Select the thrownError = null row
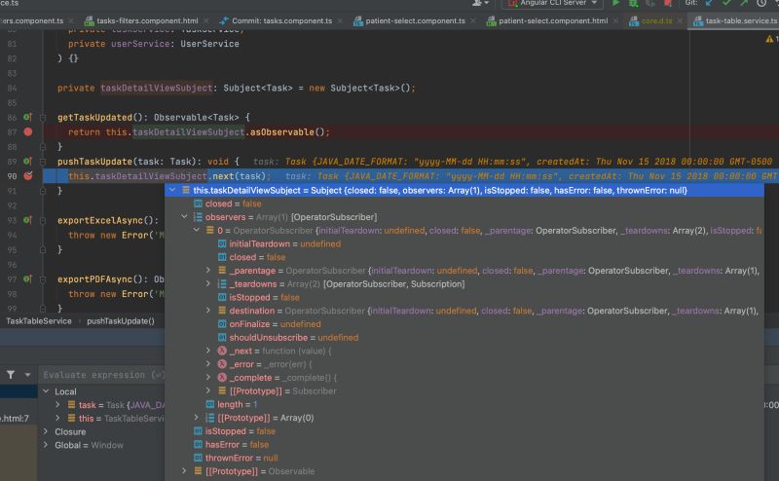The width and height of the screenshot is (779, 481). point(464,458)
